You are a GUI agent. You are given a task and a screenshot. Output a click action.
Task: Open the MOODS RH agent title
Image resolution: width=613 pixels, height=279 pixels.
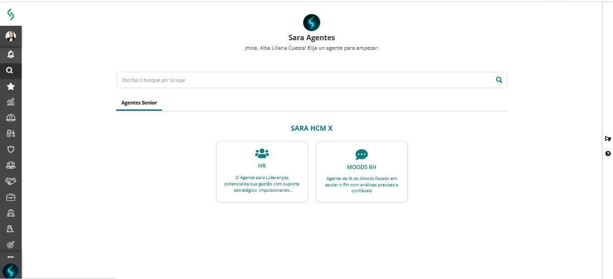pos(361,167)
